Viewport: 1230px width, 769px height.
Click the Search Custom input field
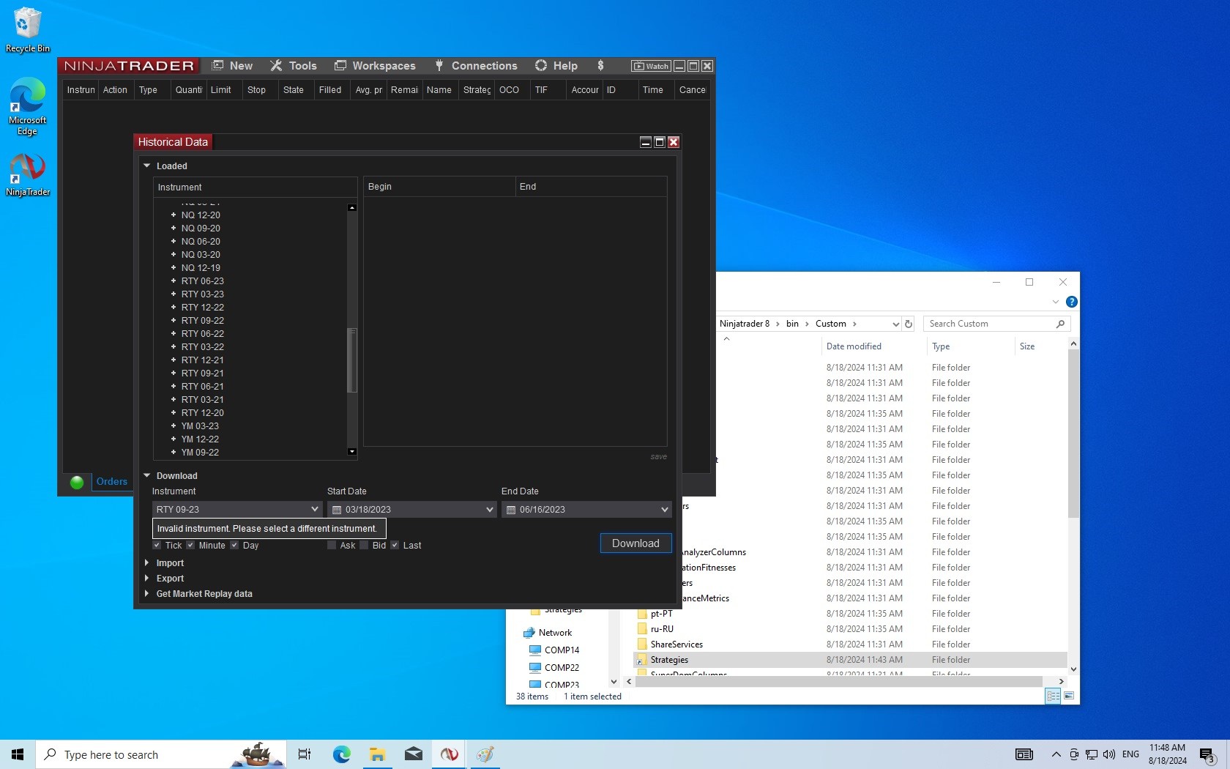(988, 324)
